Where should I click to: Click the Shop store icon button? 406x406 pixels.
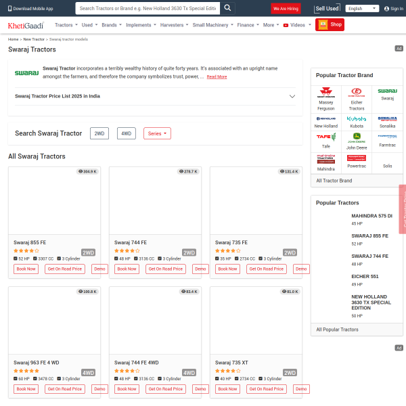click(330, 24)
